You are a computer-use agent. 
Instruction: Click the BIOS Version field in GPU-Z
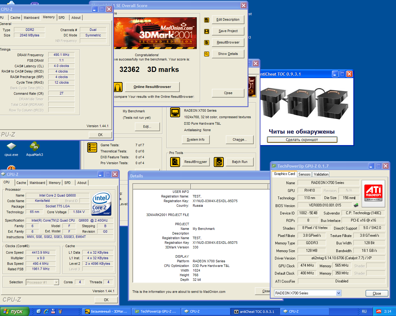click(x=325, y=205)
